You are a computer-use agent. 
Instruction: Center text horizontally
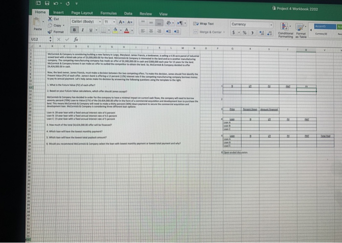coord(151,31)
